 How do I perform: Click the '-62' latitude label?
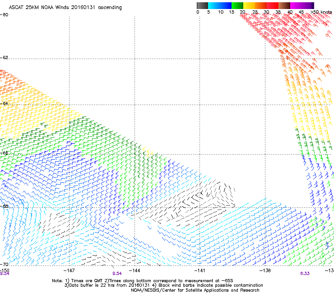pyautogui.click(x=4, y=58)
